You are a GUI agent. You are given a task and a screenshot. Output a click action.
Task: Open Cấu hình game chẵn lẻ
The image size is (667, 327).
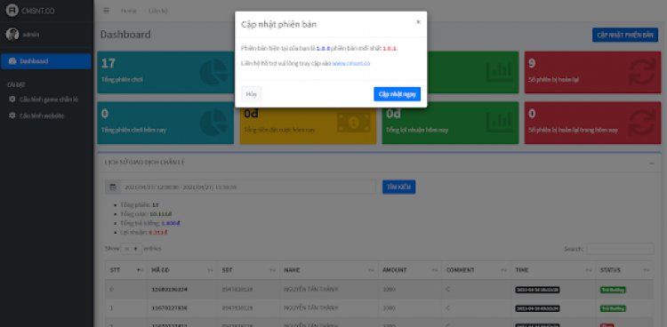point(46,100)
